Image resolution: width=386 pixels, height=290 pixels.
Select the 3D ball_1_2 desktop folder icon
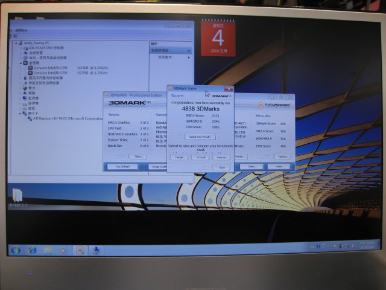pos(17,198)
